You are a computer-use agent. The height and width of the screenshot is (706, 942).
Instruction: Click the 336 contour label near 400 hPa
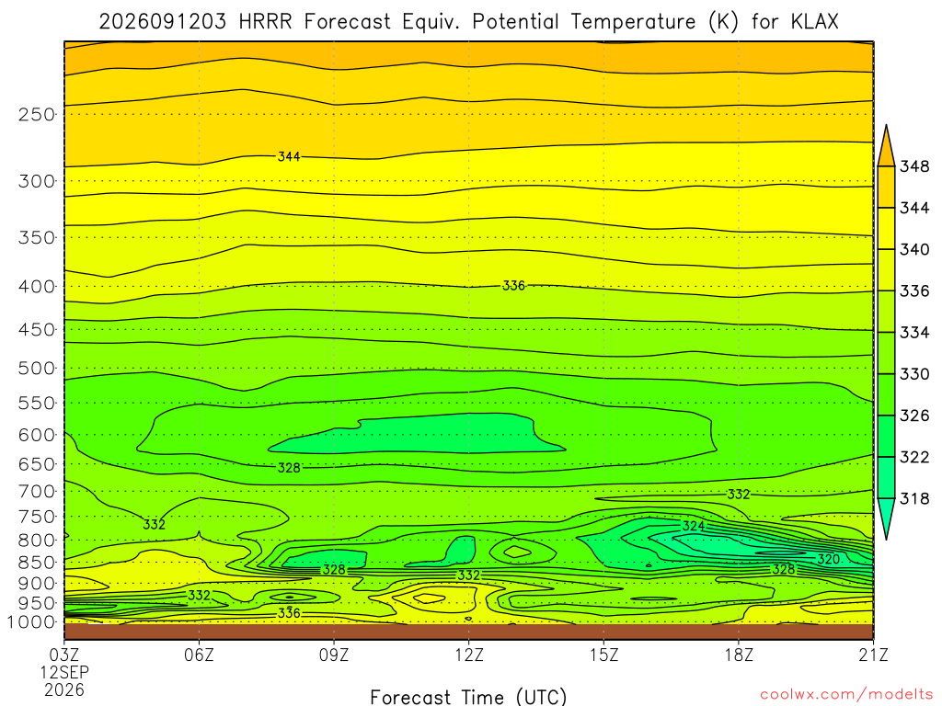point(513,286)
